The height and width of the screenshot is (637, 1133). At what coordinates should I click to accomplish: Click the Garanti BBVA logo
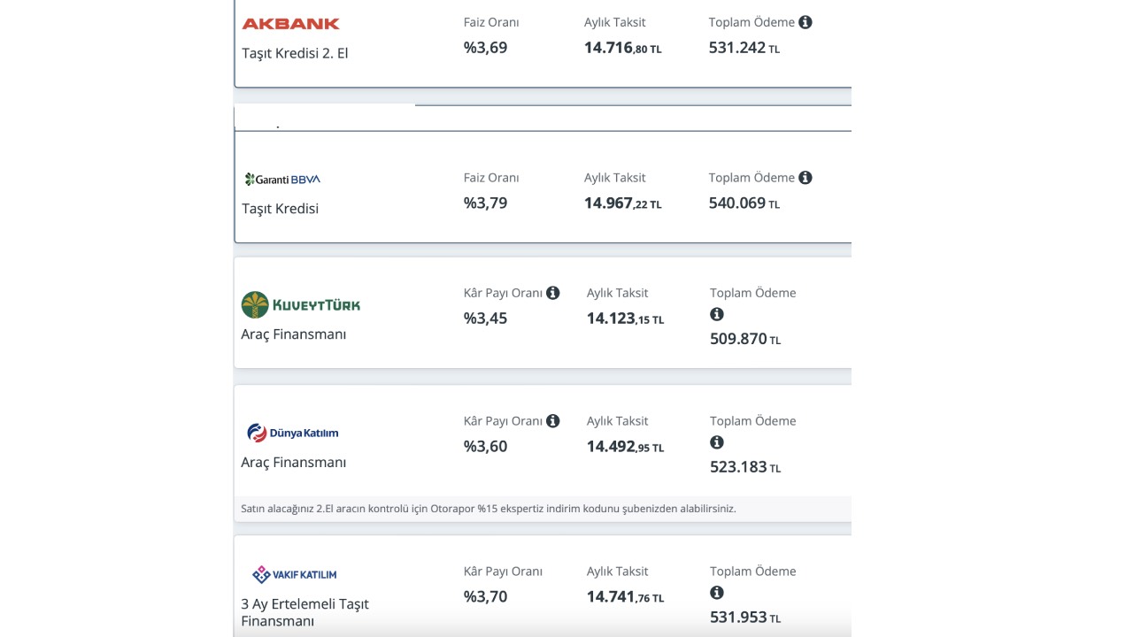[282, 180]
